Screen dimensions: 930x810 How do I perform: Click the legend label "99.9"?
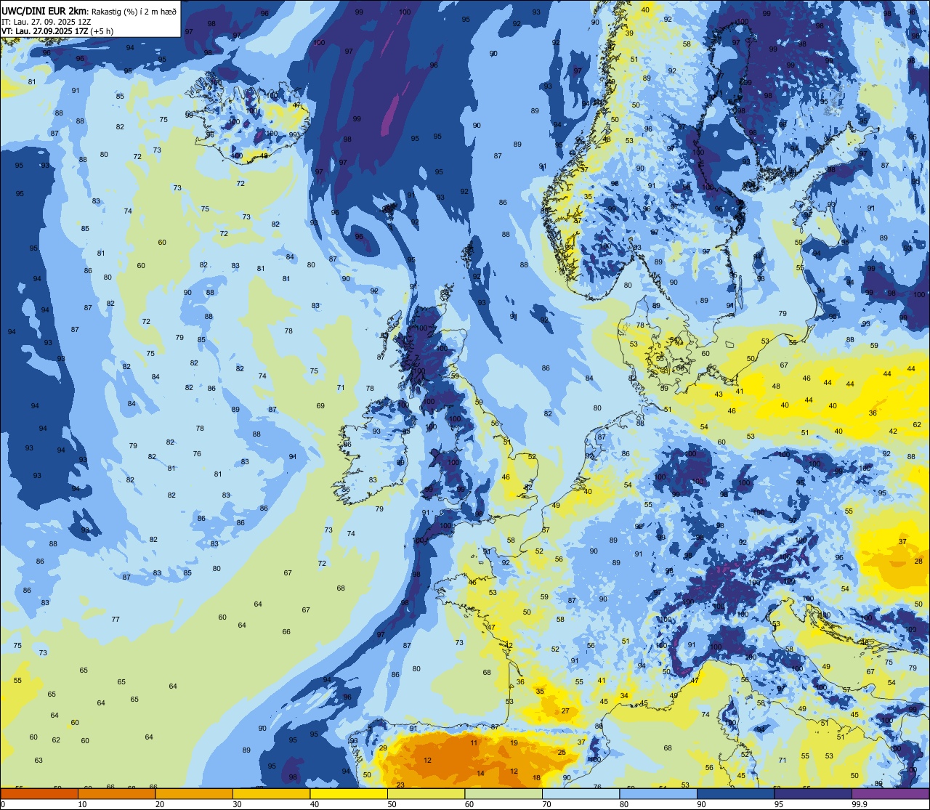(x=859, y=804)
